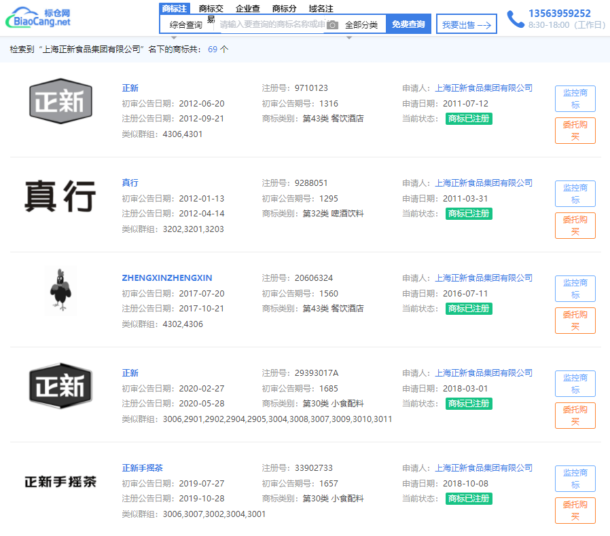Image resolution: width=610 pixels, height=536 pixels.
Task: Click the 我要出售 button
Action: pyautogui.click(x=467, y=24)
